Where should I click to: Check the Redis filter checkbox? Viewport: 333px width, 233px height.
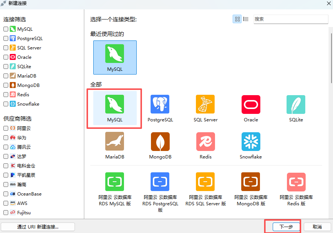coord(6,94)
